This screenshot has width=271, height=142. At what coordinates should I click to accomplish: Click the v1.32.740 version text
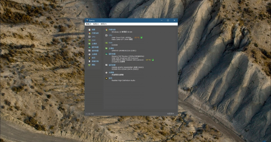coord(90,114)
